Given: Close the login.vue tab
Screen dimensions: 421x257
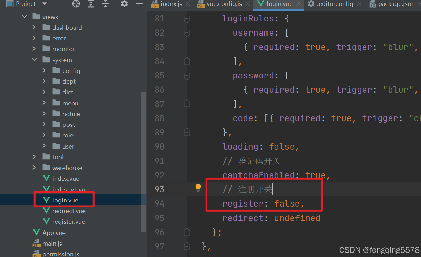Looking at the screenshot, I should 298,4.
